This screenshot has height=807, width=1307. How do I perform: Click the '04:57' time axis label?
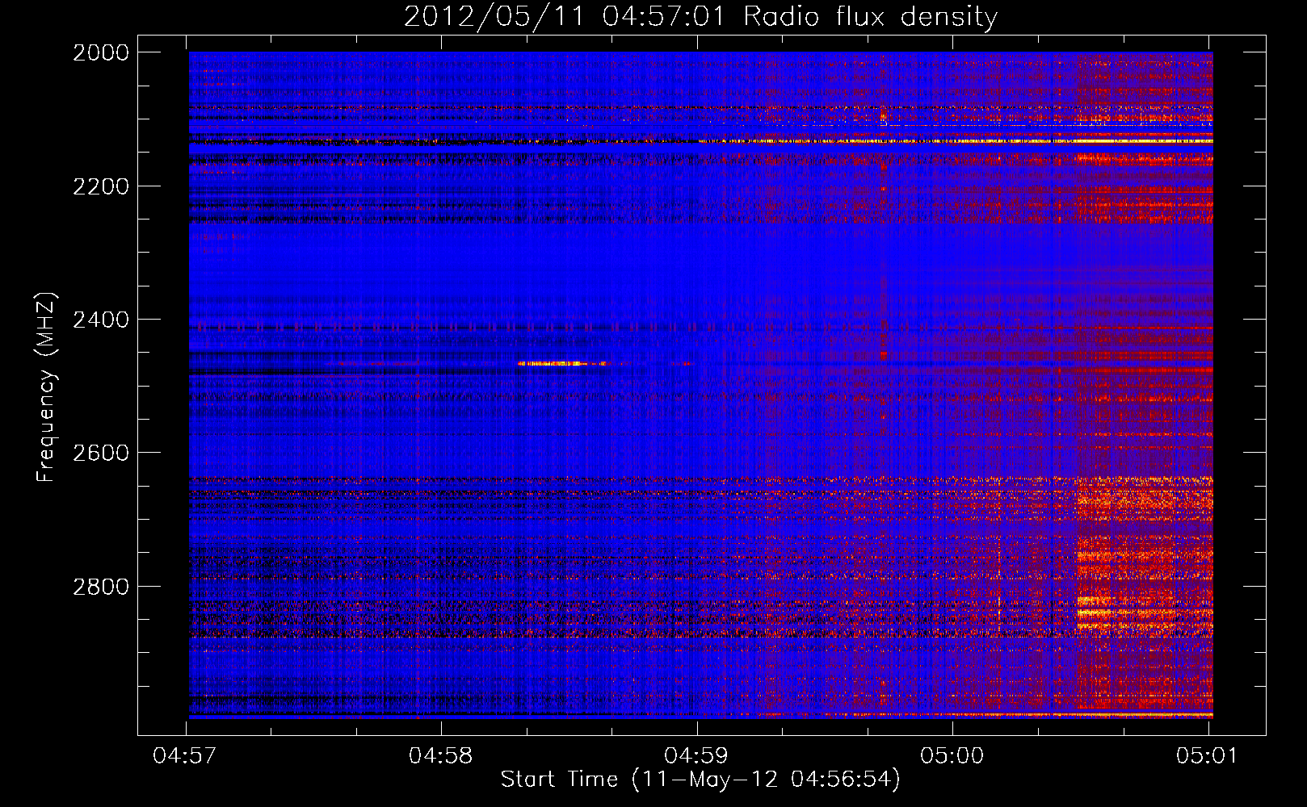click(186, 755)
